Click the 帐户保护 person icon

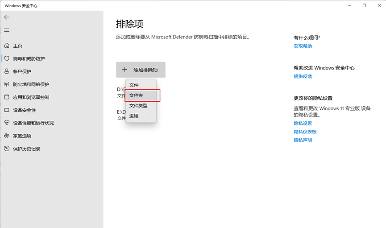(x=7, y=71)
